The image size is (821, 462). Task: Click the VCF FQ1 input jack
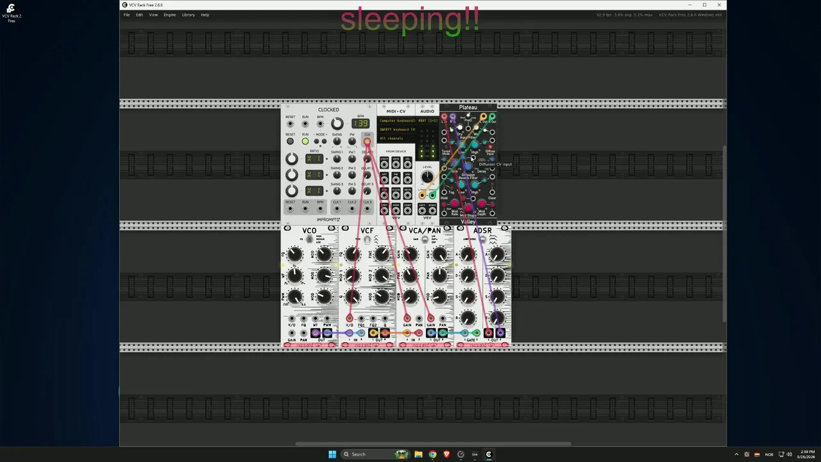361,318
